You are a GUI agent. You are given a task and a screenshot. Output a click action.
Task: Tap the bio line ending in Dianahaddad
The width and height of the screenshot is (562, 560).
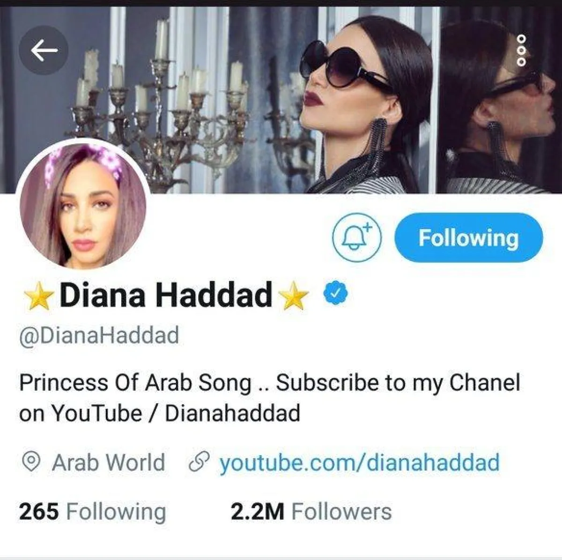(x=160, y=413)
